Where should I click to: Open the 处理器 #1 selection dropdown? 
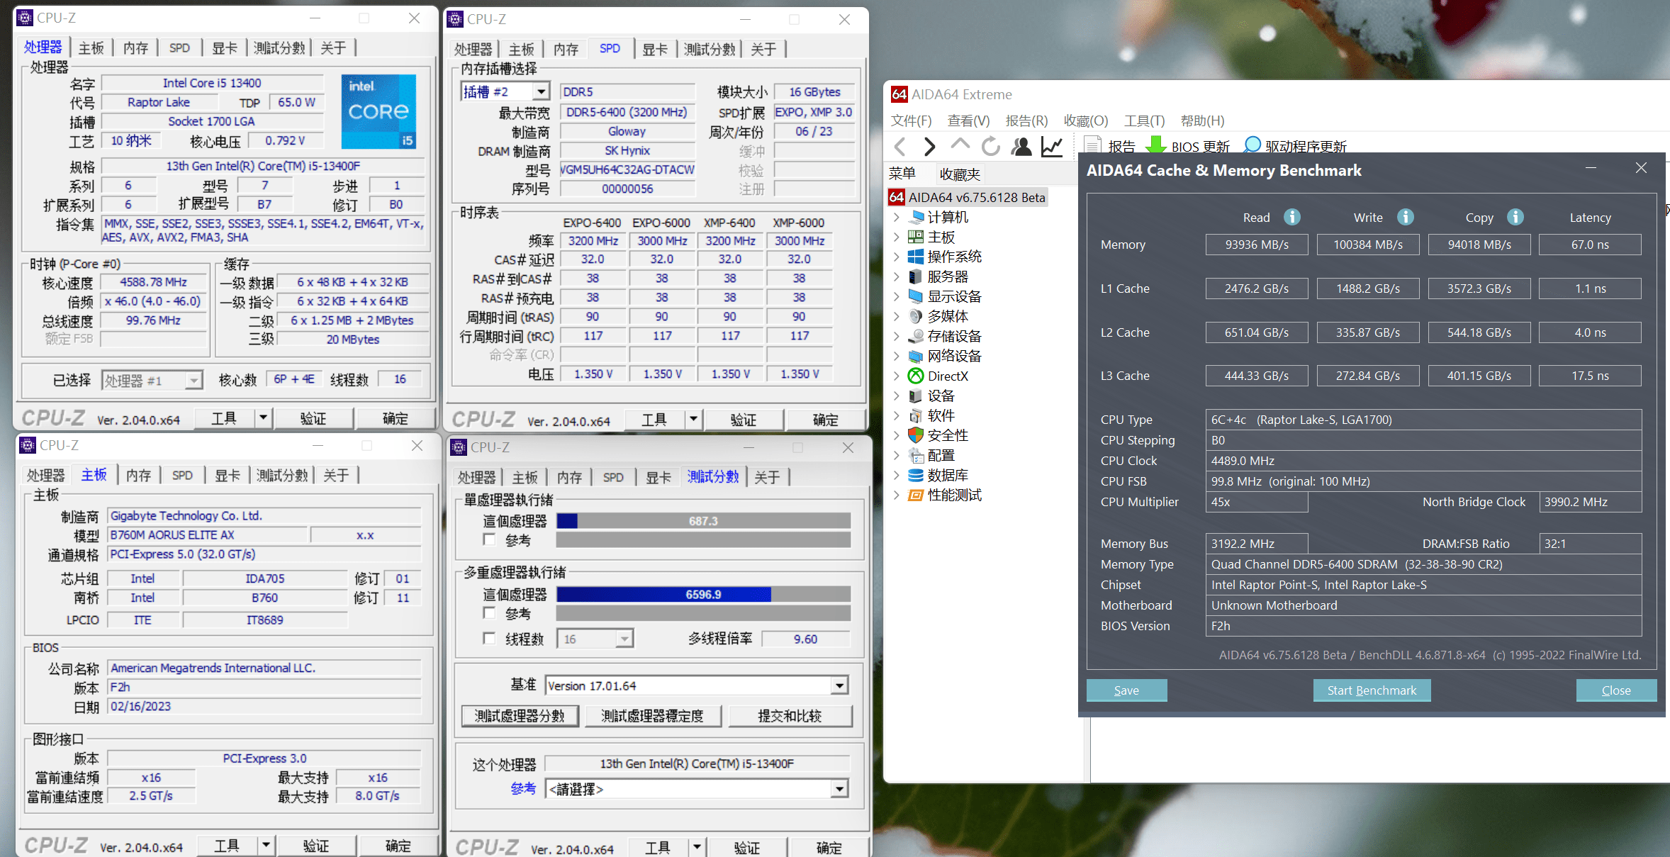(194, 381)
